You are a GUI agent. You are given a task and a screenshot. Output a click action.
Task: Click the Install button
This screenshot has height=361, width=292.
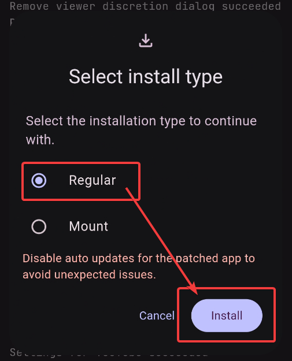227,315
